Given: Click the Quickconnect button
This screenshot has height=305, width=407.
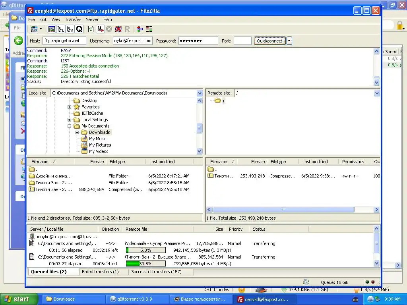Looking at the screenshot, I should click(269, 41).
